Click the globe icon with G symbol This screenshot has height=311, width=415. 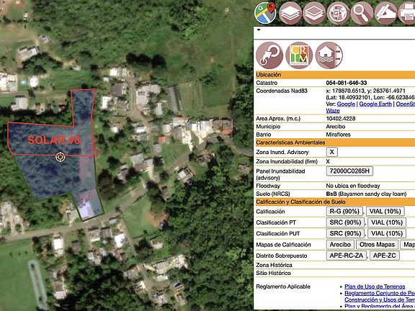coord(338,13)
